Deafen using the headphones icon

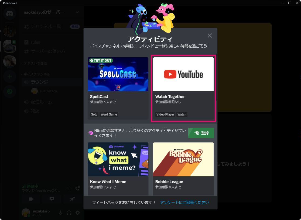point(69,213)
